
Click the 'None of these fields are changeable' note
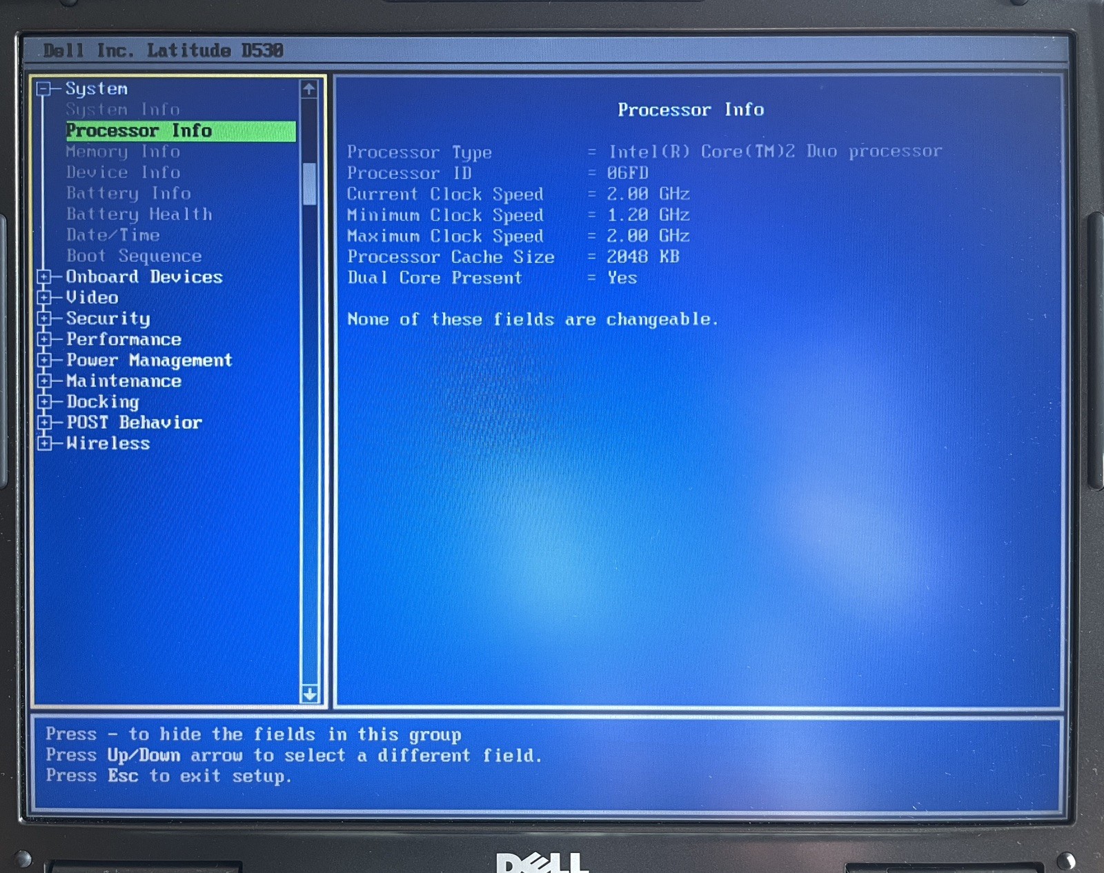click(x=532, y=319)
